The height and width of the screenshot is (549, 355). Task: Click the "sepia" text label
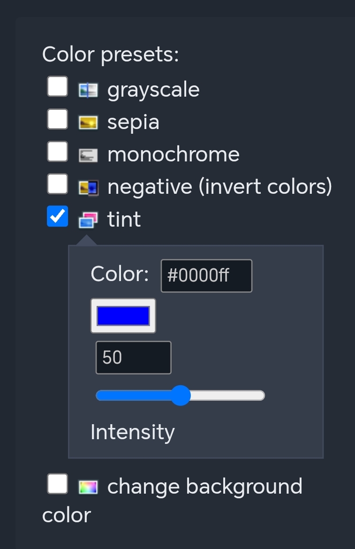133,122
